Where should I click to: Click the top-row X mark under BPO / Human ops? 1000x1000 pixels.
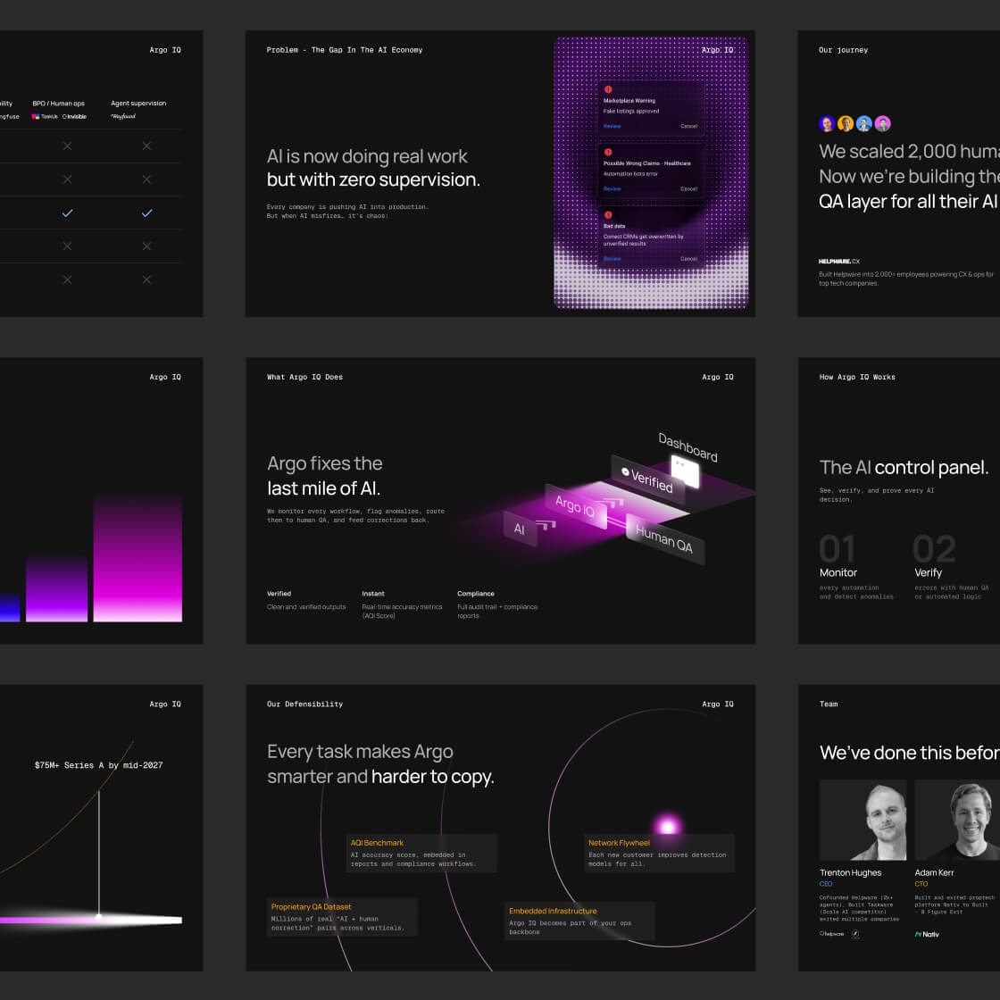point(67,146)
